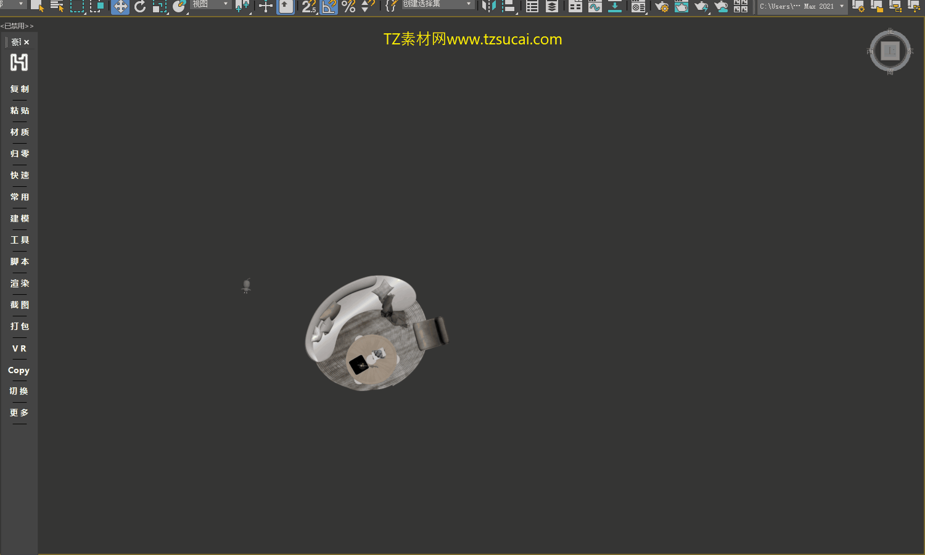Open the project path dropdown C:\Users
Viewport: 925px width, 555px height.
coord(802,6)
